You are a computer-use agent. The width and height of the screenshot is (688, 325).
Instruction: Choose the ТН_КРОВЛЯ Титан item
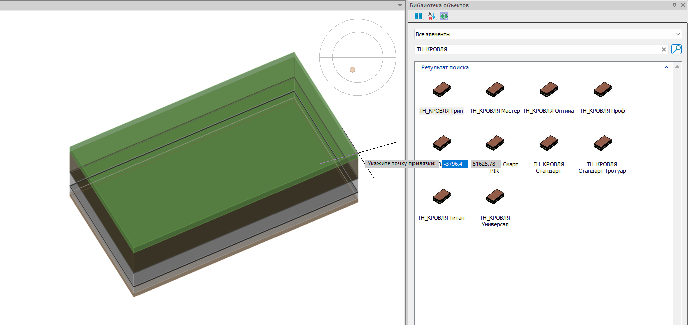(x=441, y=197)
